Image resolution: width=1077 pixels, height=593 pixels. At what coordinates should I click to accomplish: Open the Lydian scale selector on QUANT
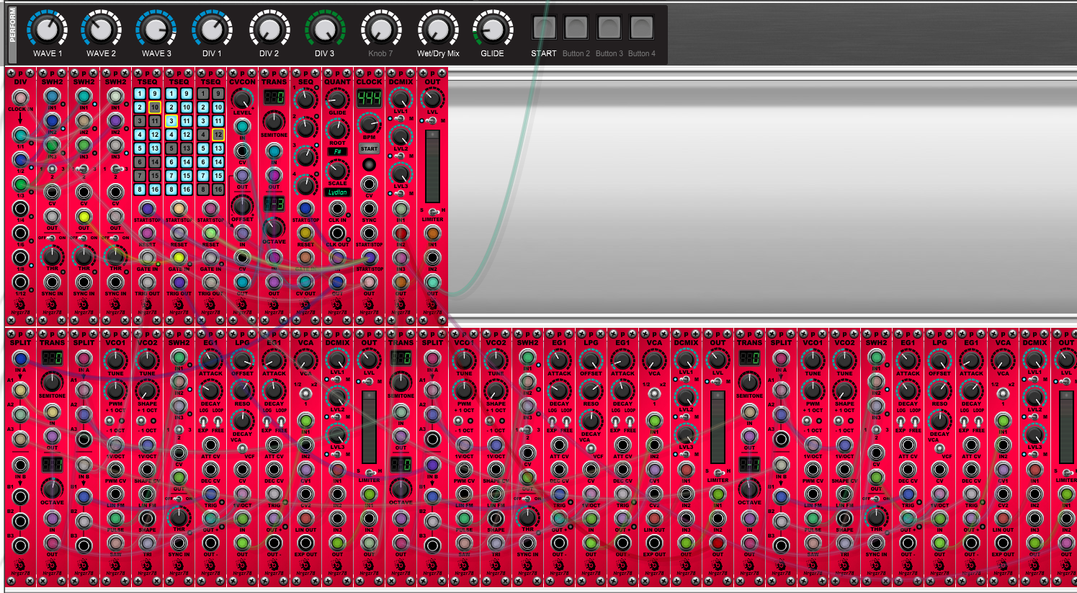point(337,192)
